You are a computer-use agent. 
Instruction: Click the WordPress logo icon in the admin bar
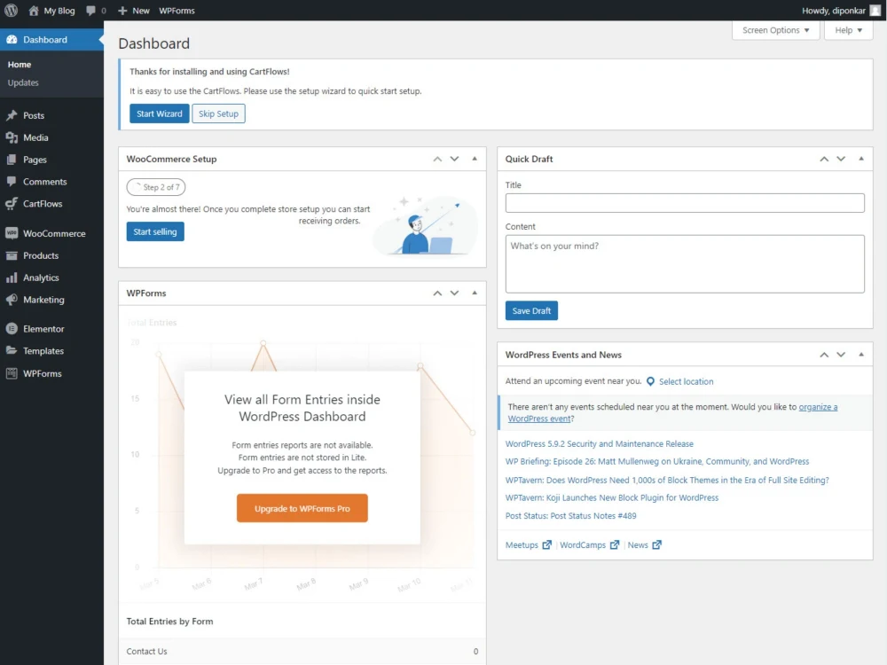coord(12,10)
